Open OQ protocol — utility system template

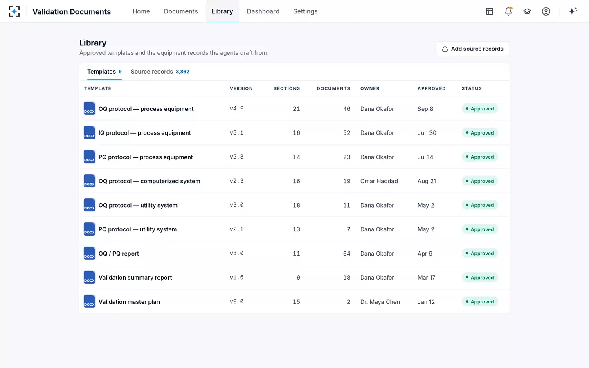click(138, 205)
